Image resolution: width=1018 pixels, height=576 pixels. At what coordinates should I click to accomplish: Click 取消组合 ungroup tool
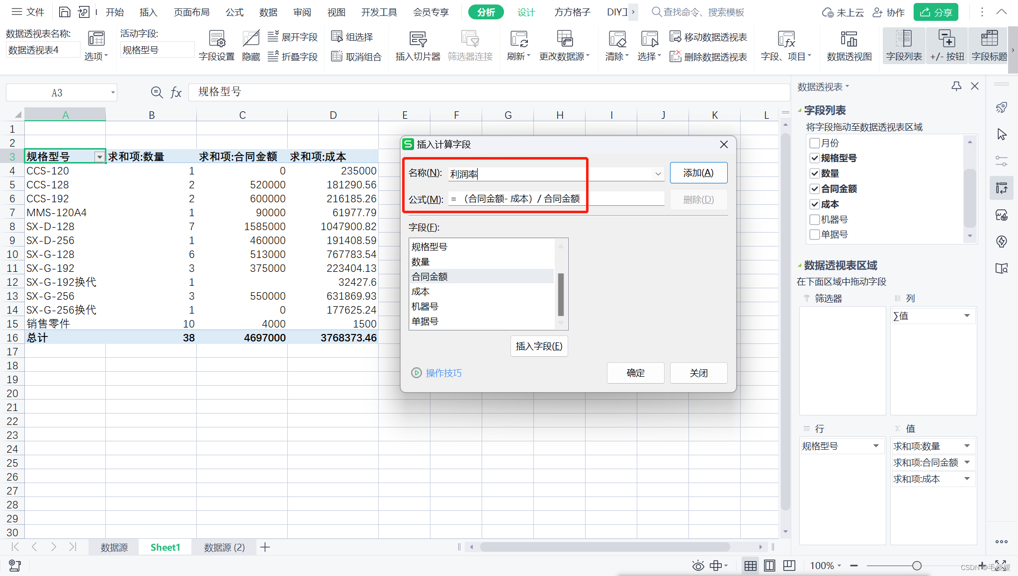point(356,57)
